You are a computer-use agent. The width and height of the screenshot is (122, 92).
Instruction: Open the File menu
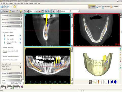tap(2, 3)
